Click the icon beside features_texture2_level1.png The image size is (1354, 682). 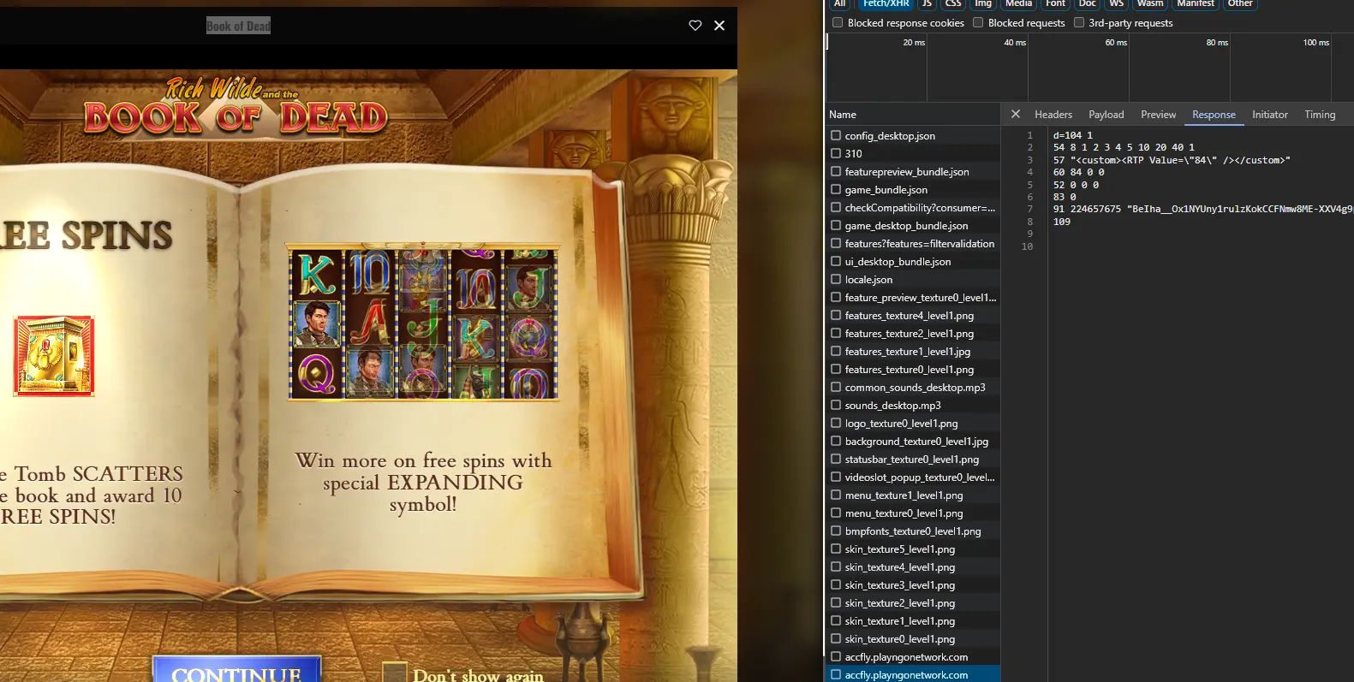click(x=836, y=333)
